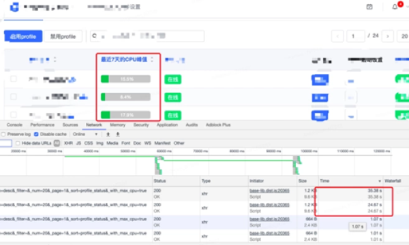This screenshot has width=409, height=245.
Task: Click the search icon in filter box
Action: point(95,36)
